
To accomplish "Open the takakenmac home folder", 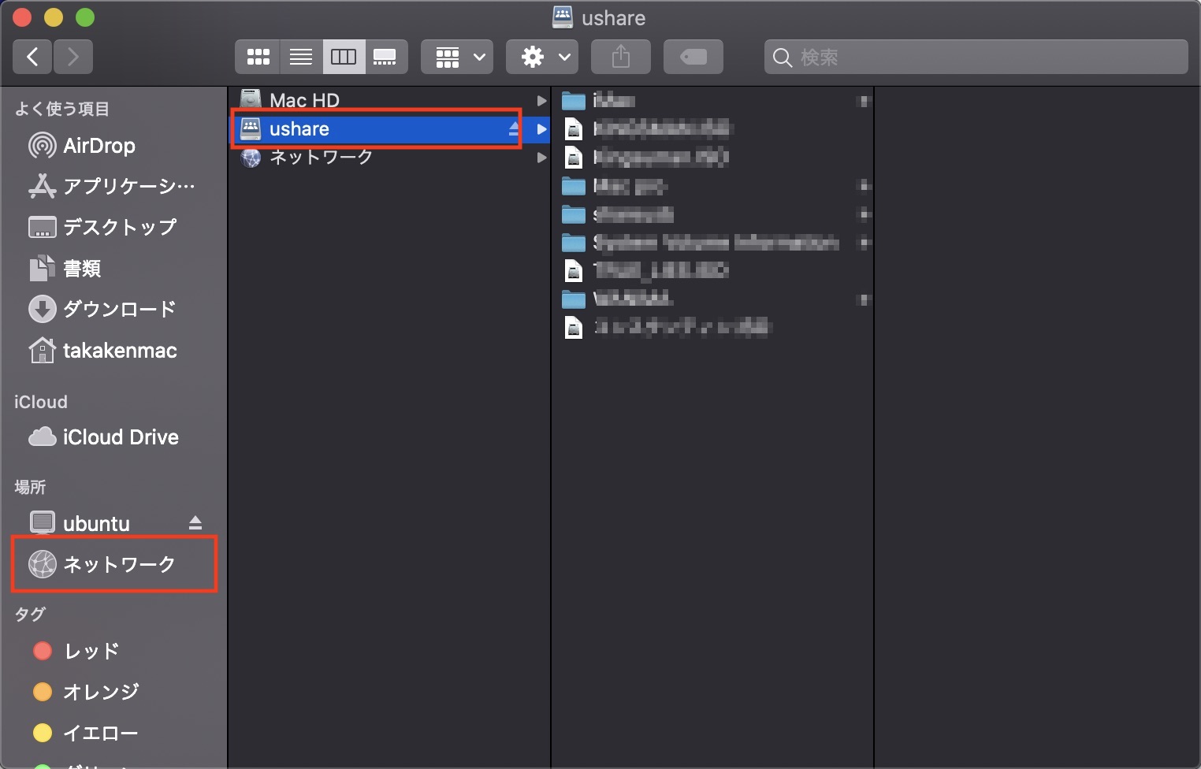I will click(119, 351).
